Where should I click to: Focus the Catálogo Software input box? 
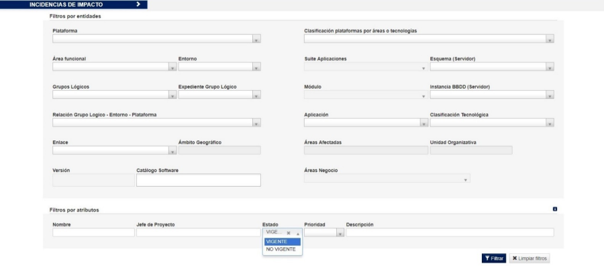[x=199, y=180]
